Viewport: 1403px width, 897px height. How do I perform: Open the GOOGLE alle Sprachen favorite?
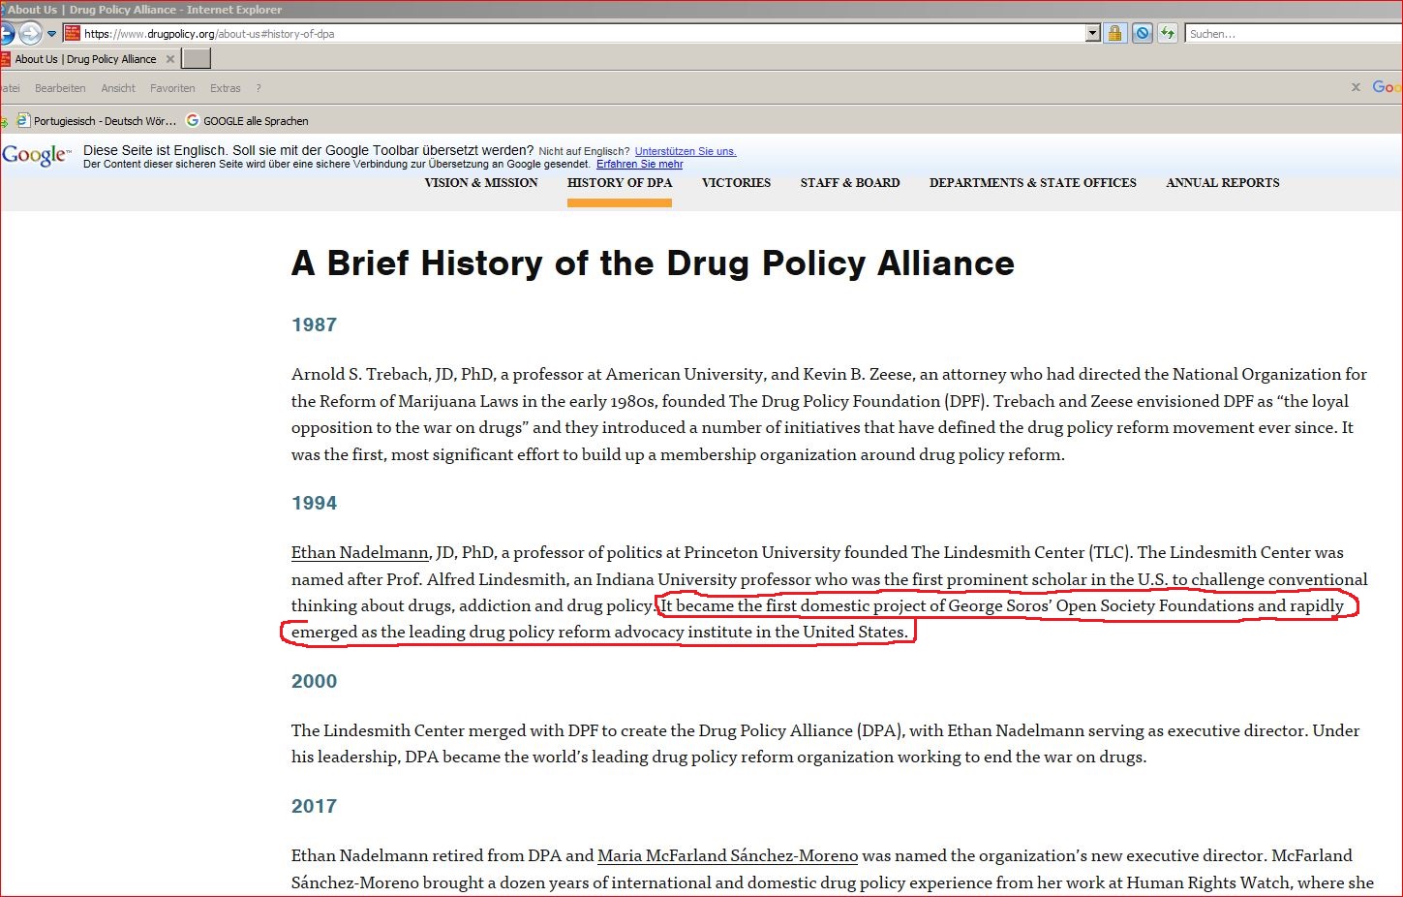click(256, 121)
